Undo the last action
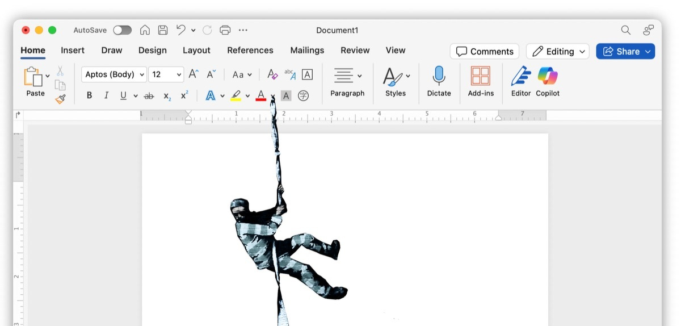This screenshot has height=326, width=681. click(x=181, y=30)
